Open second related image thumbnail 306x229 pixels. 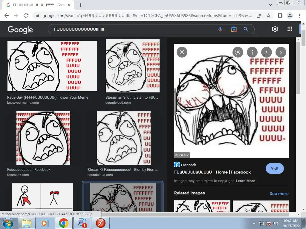click(261, 206)
